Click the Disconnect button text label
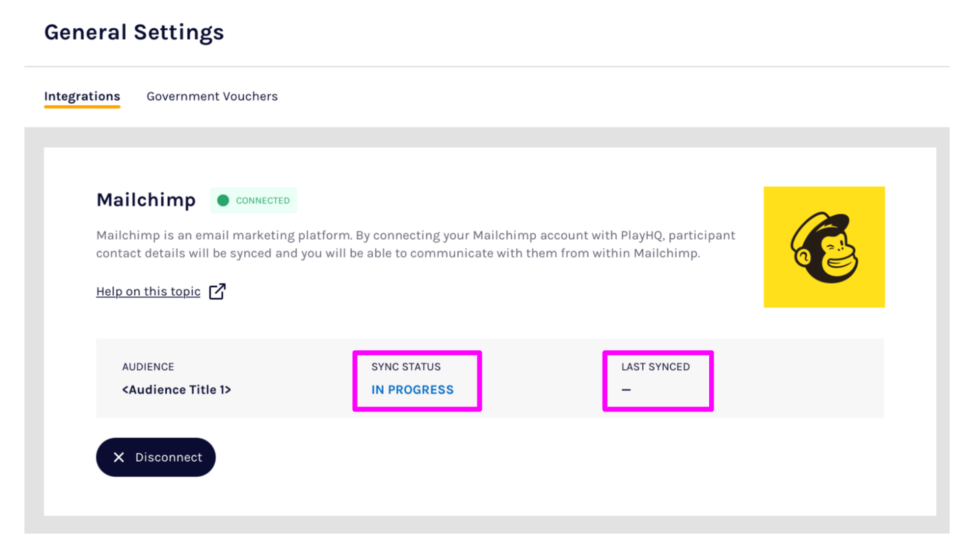This screenshot has width=963, height=540. [169, 458]
